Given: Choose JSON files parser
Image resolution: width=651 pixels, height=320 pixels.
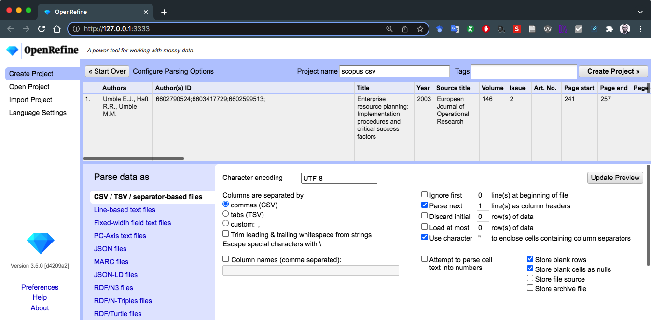Looking at the screenshot, I should coord(110,249).
